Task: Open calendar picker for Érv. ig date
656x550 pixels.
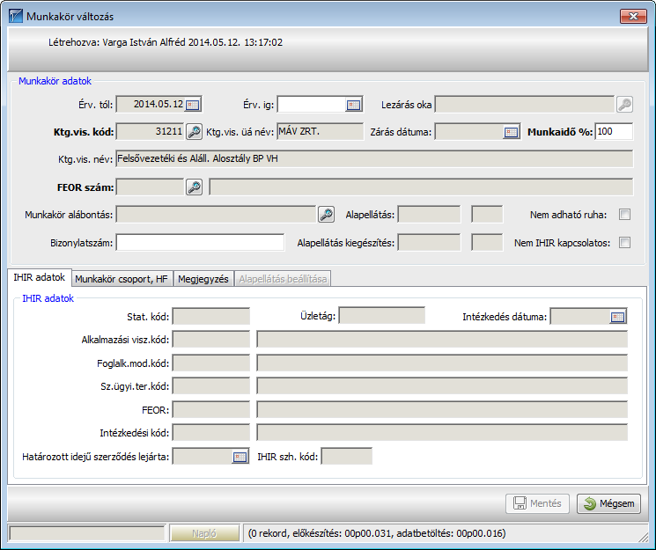Action: pyautogui.click(x=353, y=105)
